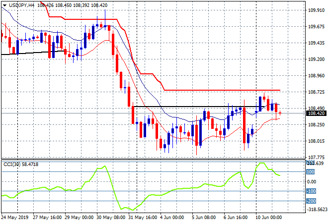The image size is (328, 223).
Task: Click the 10 Jun 00:00 time label
Action: 268,218
